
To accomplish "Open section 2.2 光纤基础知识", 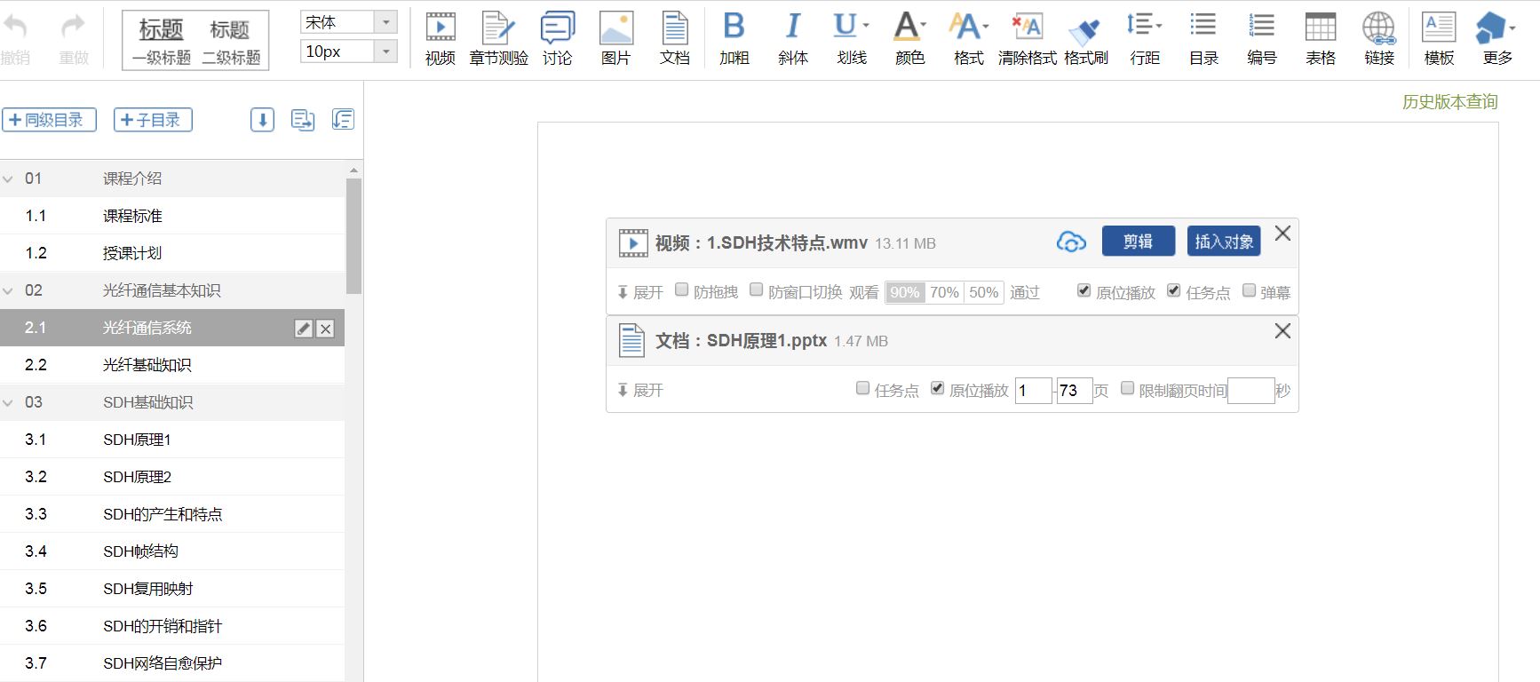I will click(x=172, y=365).
